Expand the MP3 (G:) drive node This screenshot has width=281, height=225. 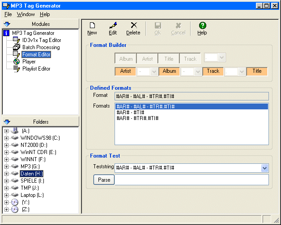[x=7, y=167]
